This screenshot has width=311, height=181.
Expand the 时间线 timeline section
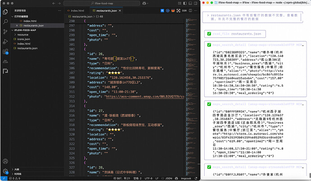pyautogui.click(x=18, y=173)
